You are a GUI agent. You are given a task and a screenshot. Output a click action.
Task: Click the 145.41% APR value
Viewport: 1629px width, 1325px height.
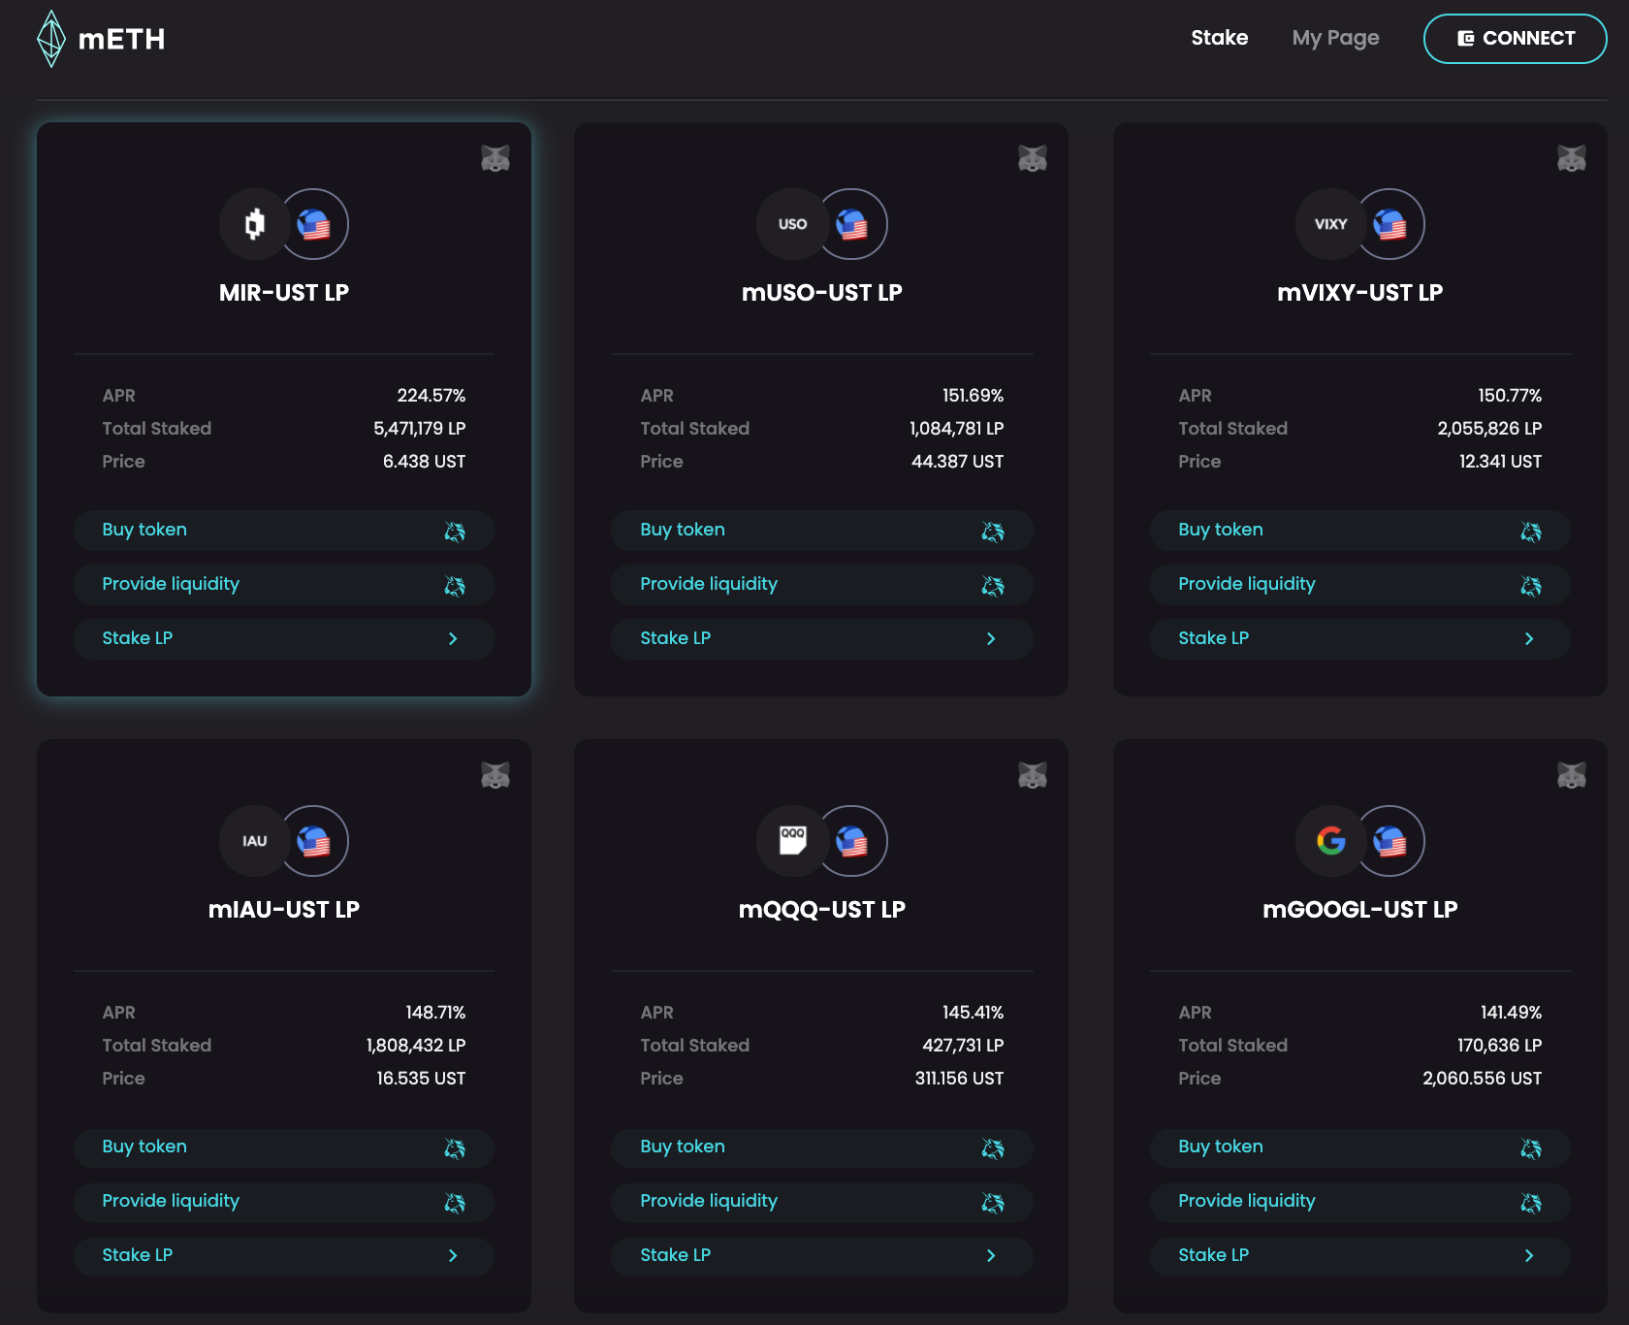coord(974,1013)
